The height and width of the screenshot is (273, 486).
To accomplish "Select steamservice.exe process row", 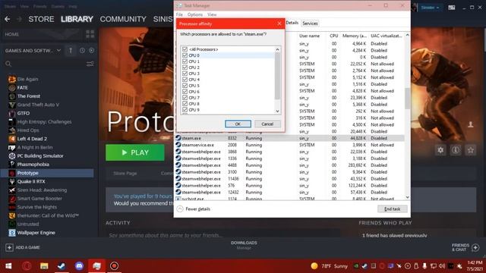I will pyautogui.click(x=289, y=145).
